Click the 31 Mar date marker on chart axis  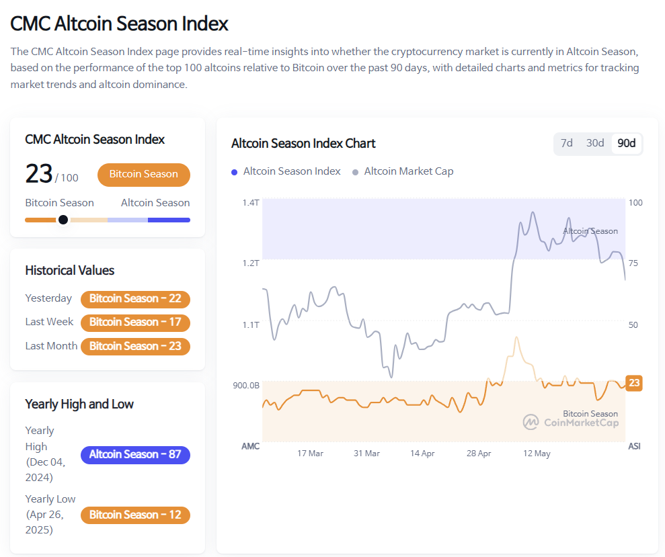point(366,454)
